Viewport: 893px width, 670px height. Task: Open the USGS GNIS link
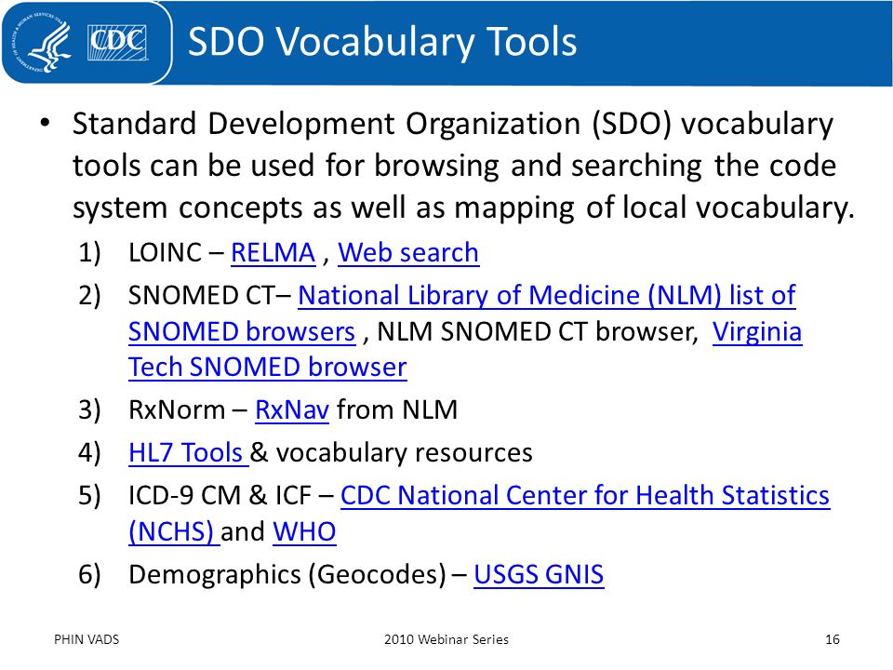pyautogui.click(x=539, y=575)
